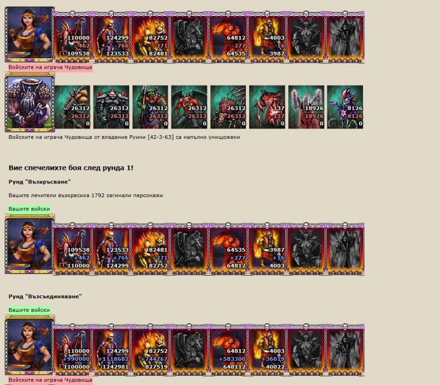Click the monster card with 8126 troops
440x385 pixels.
coord(345,107)
